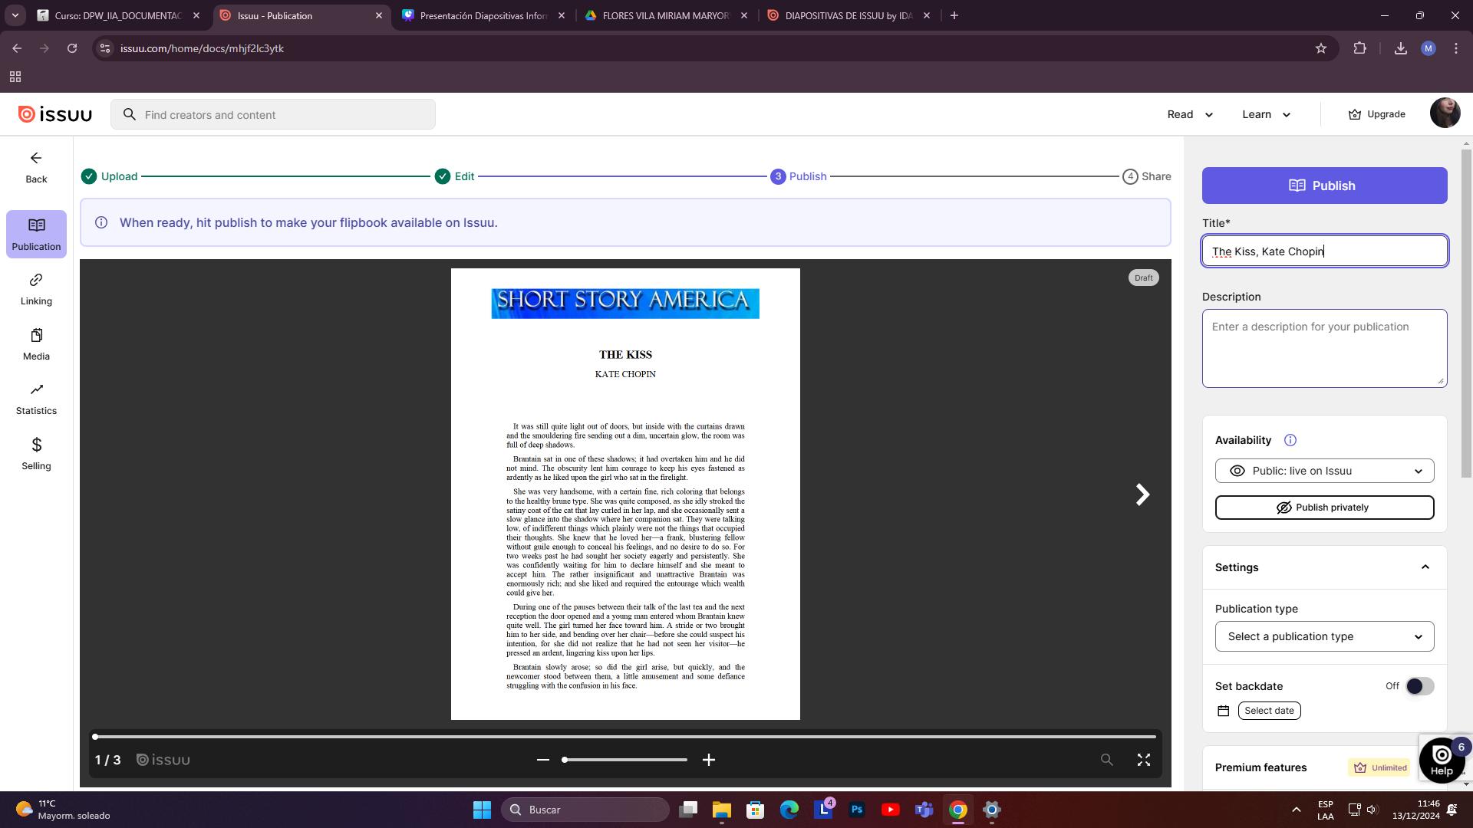This screenshot has width=1473, height=828.
Task: Collapse the Settings section
Action: point(1425,567)
